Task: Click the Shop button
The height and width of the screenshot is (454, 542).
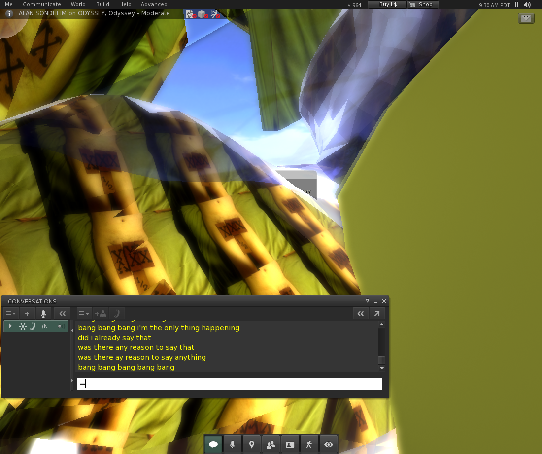Action: 423,4
